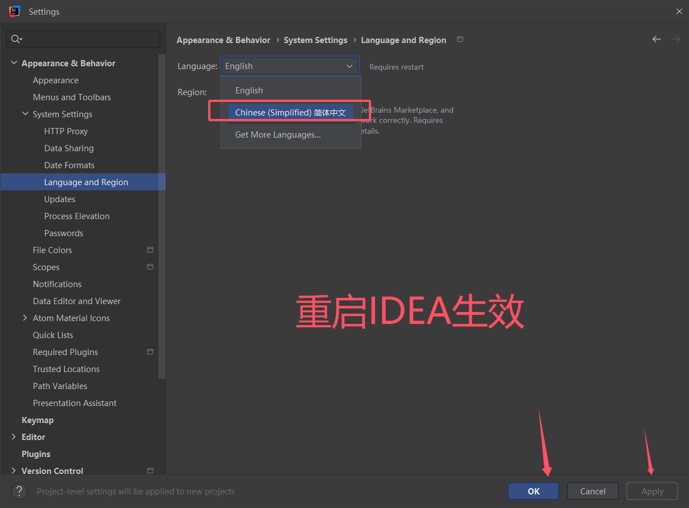Click the settings tree vertical scrollbar

click(162, 215)
